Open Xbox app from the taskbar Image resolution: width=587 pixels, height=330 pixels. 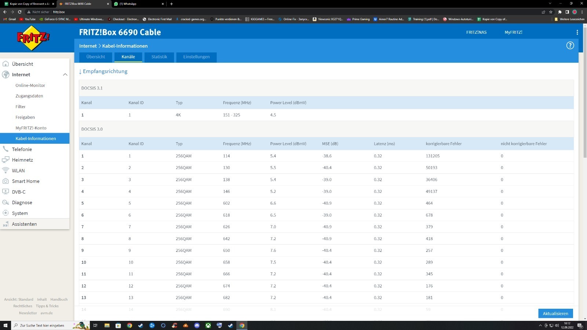208,325
